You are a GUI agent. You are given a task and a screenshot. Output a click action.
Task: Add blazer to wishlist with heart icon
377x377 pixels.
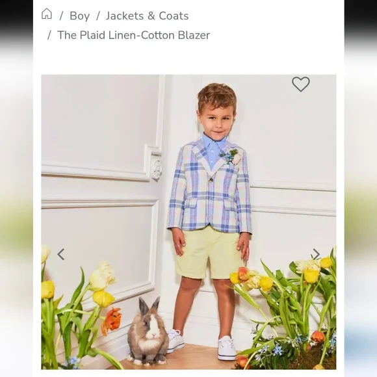click(301, 84)
